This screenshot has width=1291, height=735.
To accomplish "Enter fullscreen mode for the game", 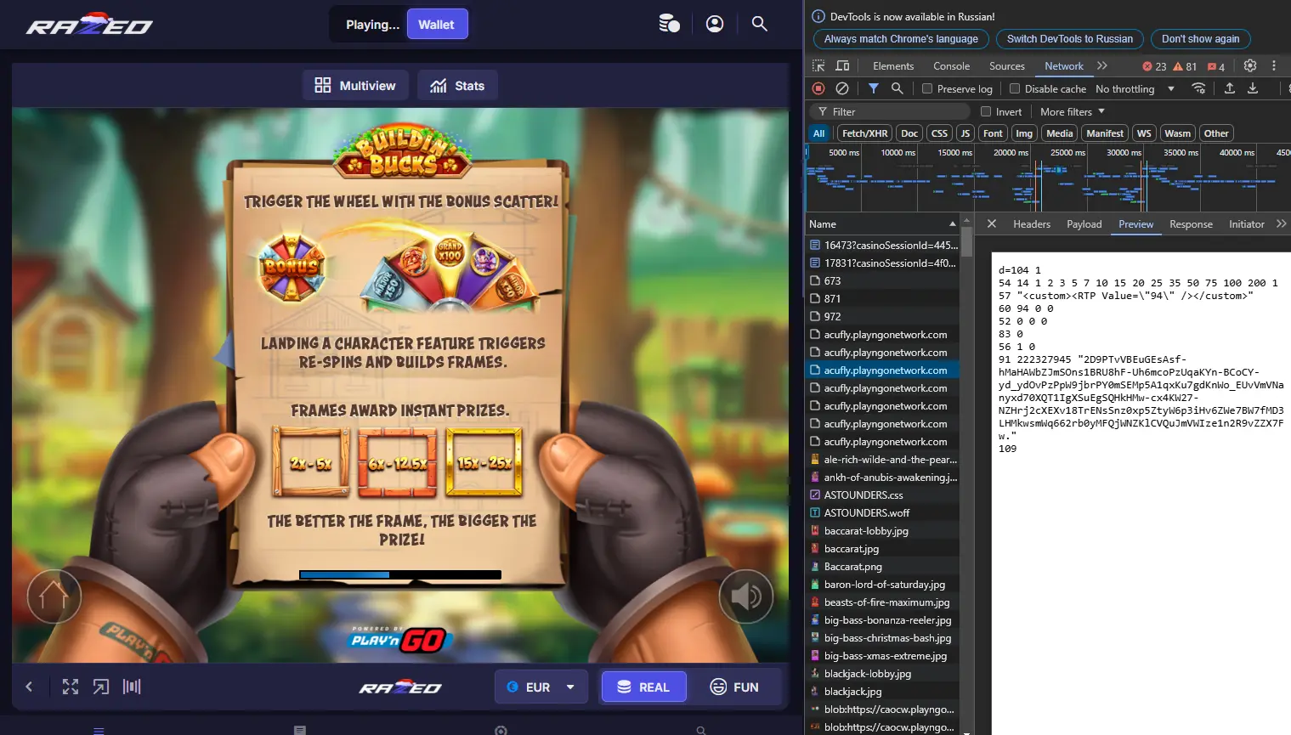I will coord(71,687).
